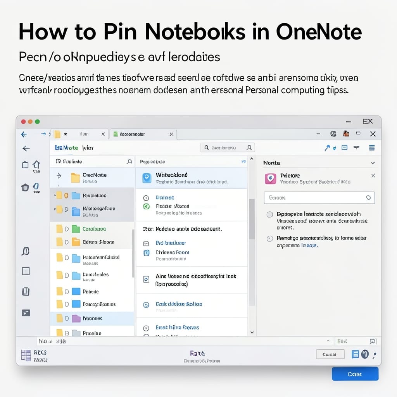Click the small chevron left of EBK field

click(x=328, y=341)
